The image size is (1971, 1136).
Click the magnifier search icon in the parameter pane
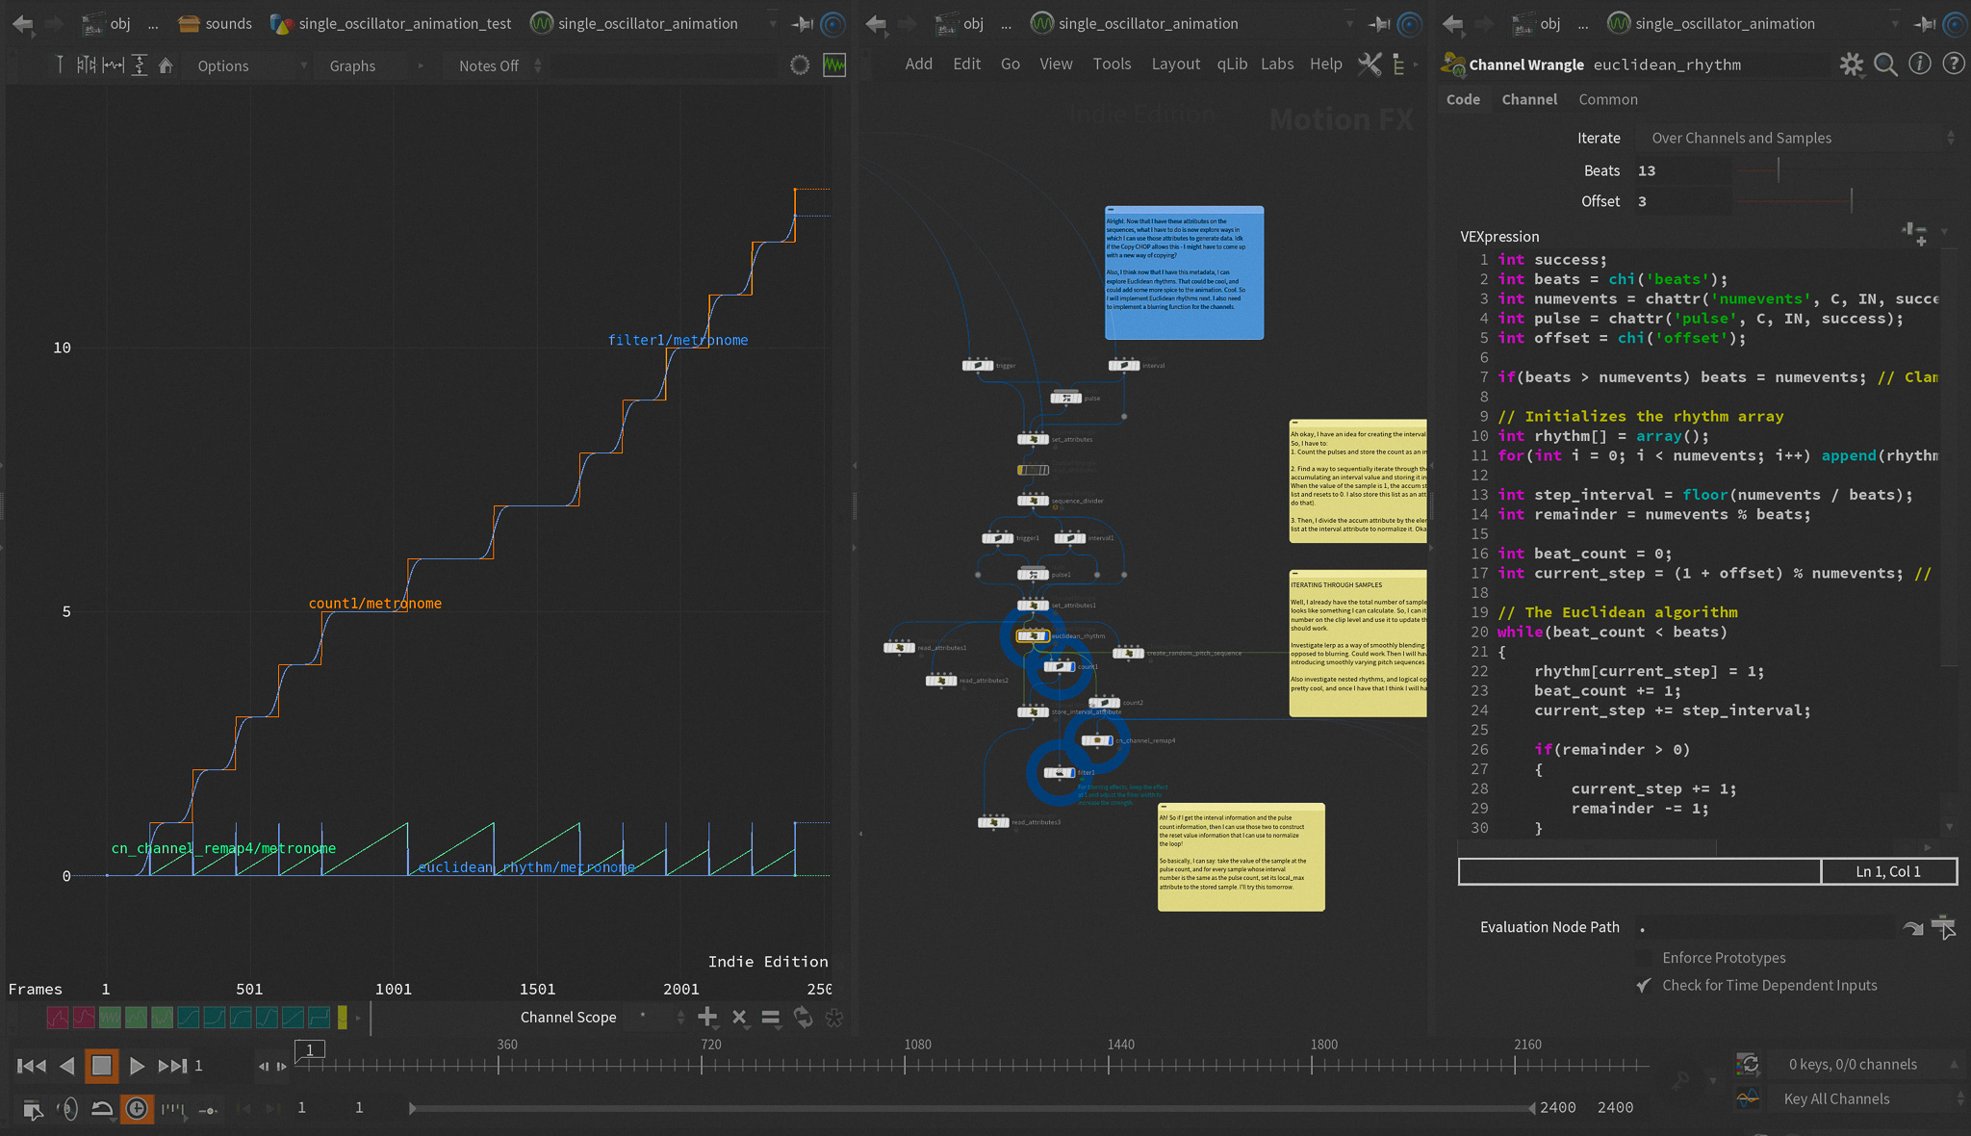[1886, 65]
